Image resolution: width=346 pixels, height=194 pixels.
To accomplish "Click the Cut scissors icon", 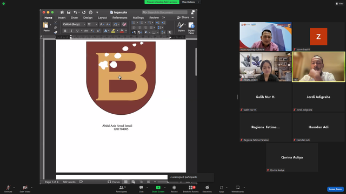I will pos(55,23).
